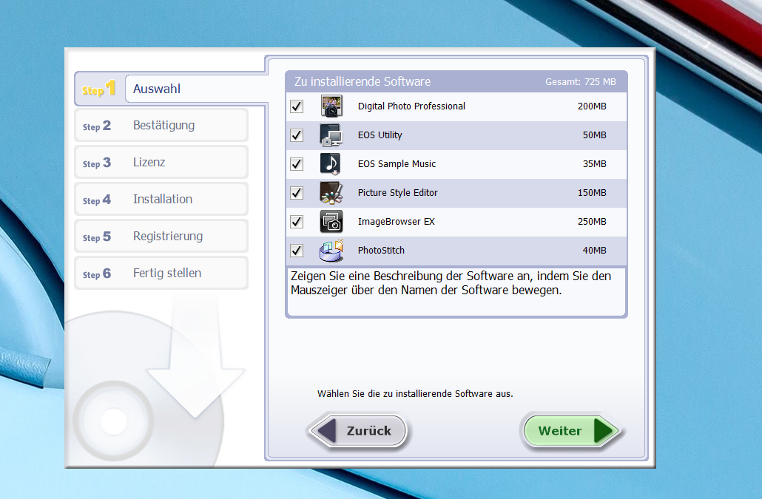Viewport: 762px width, 499px height.
Task: Open Step 6 Fertig stellen
Action: [x=161, y=273]
